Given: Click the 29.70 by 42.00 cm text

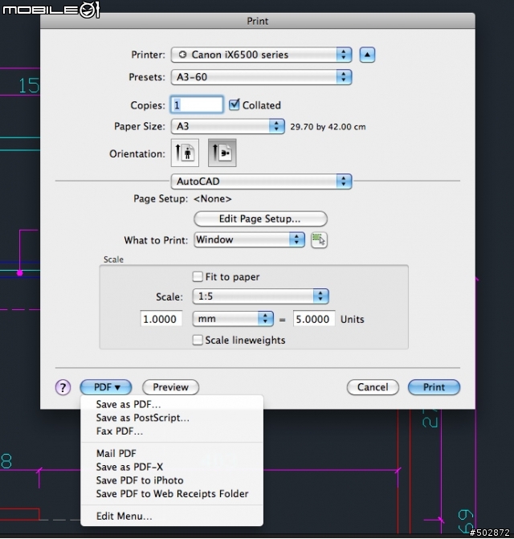Looking at the screenshot, I should pyautogui.click(x=328, y=127).
